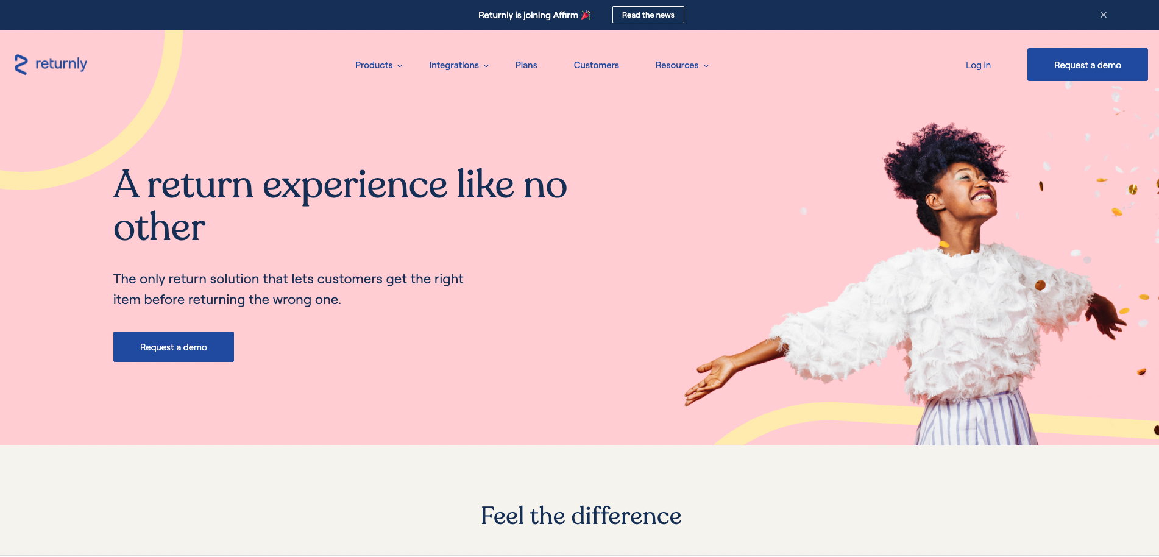This screenshot has width=1159, height=557.
Task: Click 'Returnly is joining Affirm' banner text
Action: point(528,15)
